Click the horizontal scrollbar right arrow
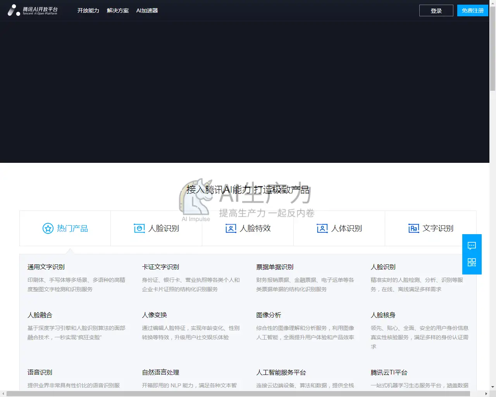Screen dimensions: 496x397 pyautogui.click(x=486, y=394)
